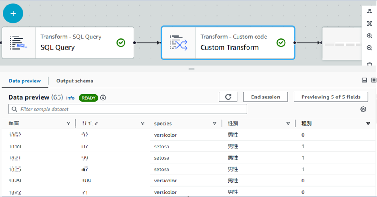The width and height of the screenshot is (377, 197).
Task: Select the Data preview tab
Action: [x=25, y=81]
